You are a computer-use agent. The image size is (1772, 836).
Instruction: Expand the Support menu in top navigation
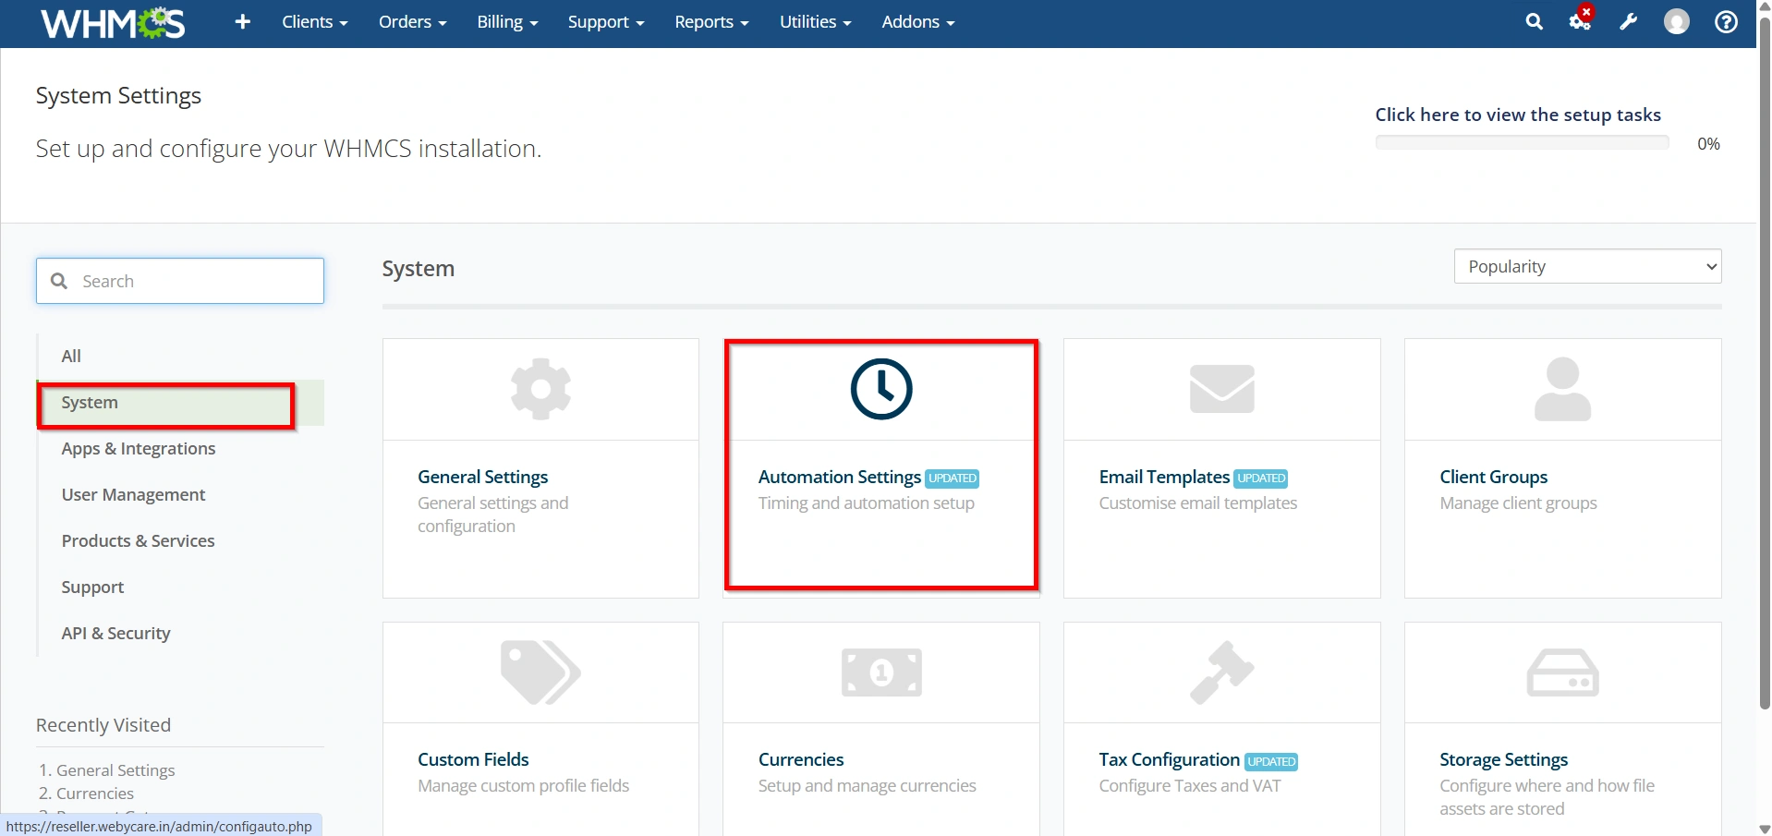pos(606,21)
